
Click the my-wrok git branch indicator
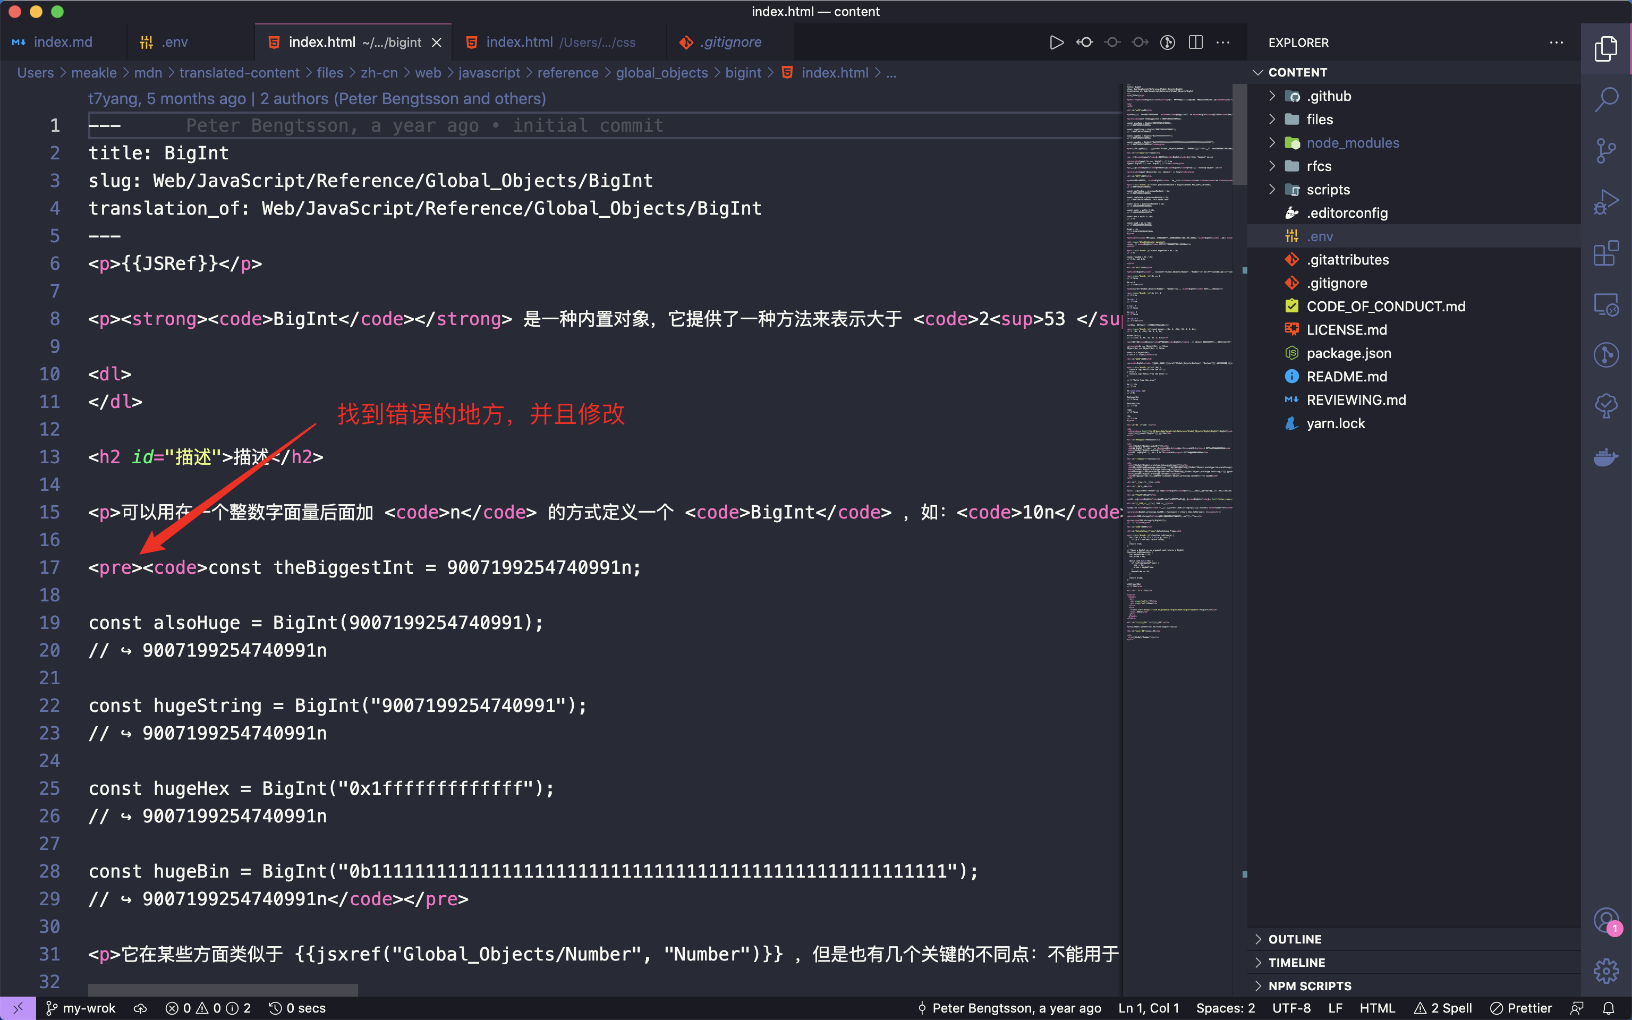81,1008
